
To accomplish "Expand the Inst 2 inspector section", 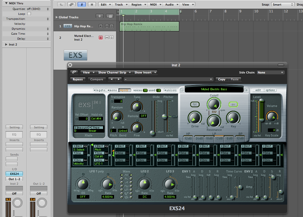I will coord(6,45).
